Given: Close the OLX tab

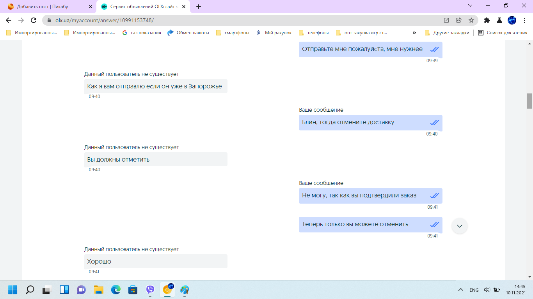Looking at the screenshot, I should click(x=184, y=7).
